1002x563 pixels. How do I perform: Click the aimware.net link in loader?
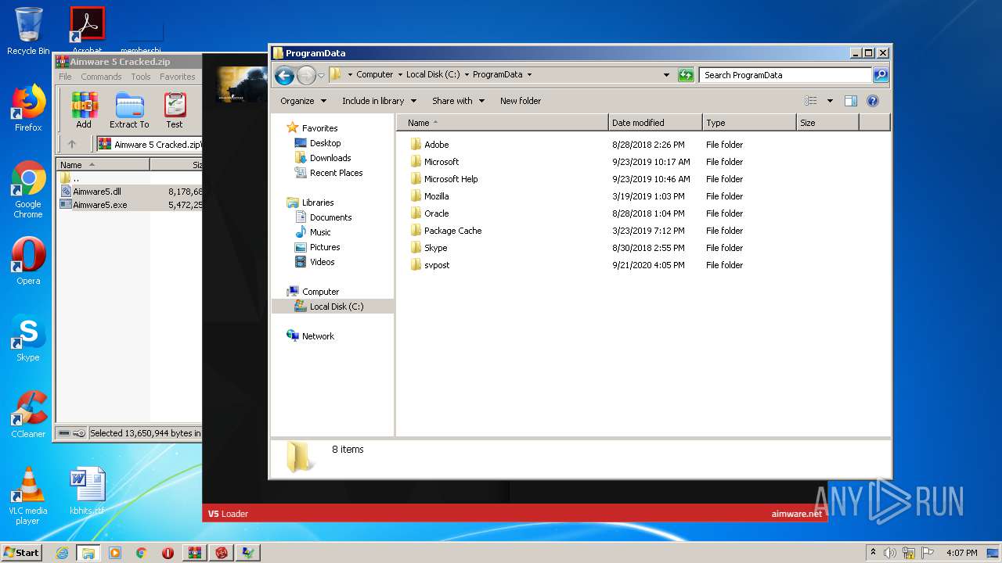pos(797,514)
